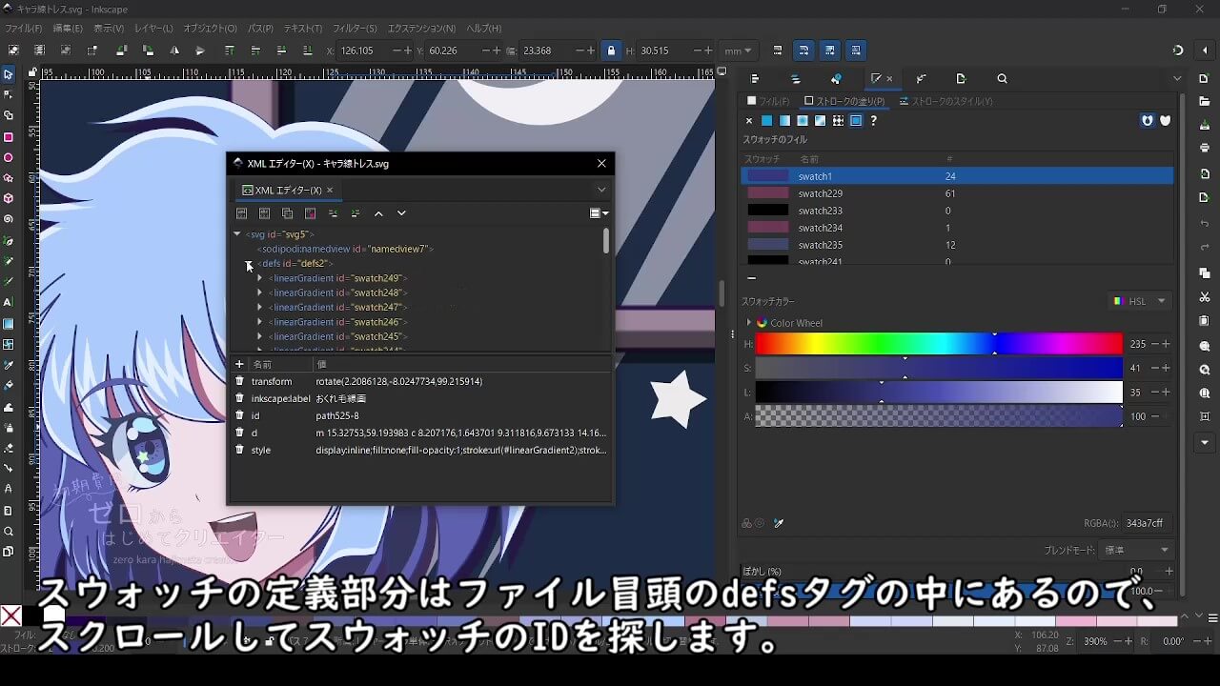Delete swatch with minus button
Viewport: 1220px width, 686px height.
[751, 278]
